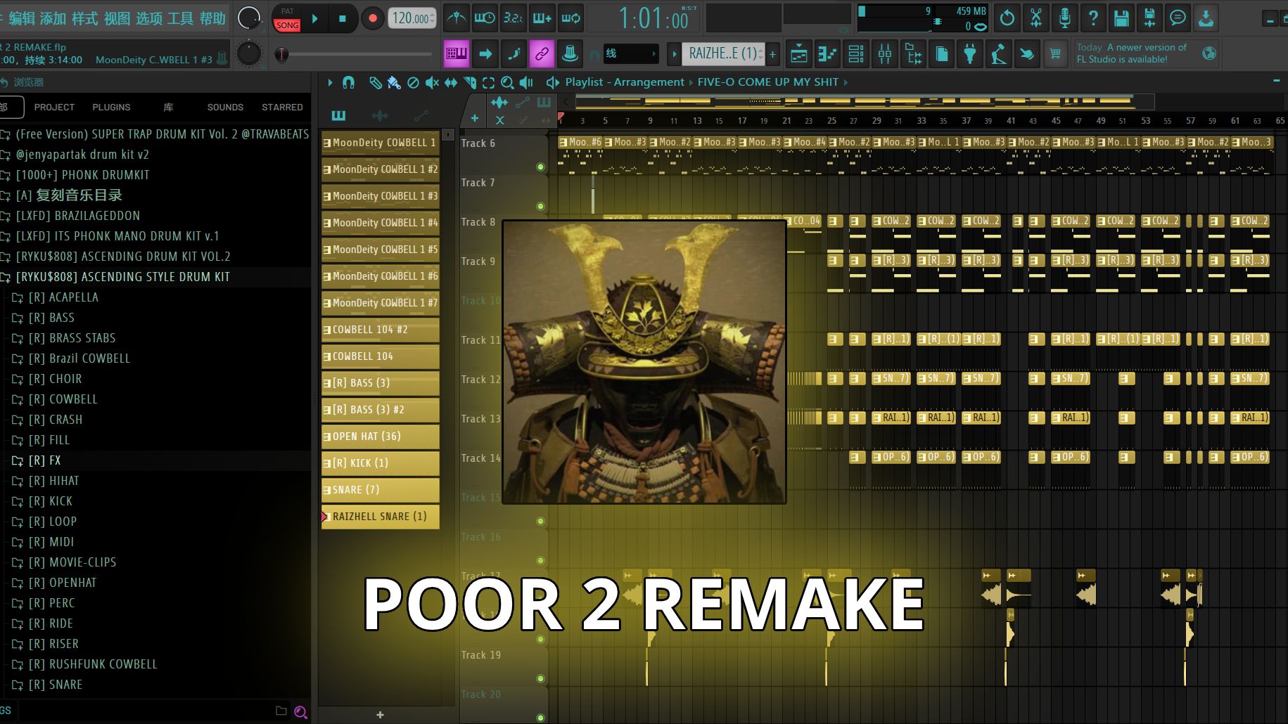Open the plugin picker plug icon
The height and width of the screenshot is (724, 1288).
[x=970, y=53]
